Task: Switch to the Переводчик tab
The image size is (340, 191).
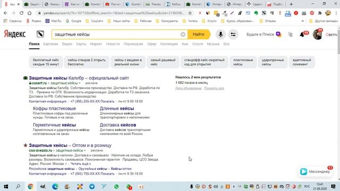Action: pos(133,44)
